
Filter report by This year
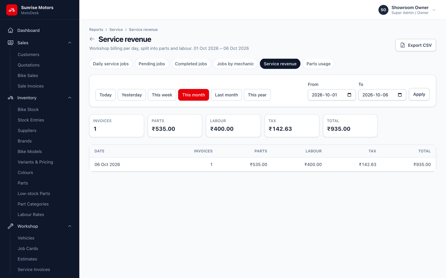[257, 95]
